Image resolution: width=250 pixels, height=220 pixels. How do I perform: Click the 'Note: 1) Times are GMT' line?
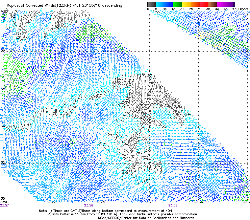click(x=105, y=211)
